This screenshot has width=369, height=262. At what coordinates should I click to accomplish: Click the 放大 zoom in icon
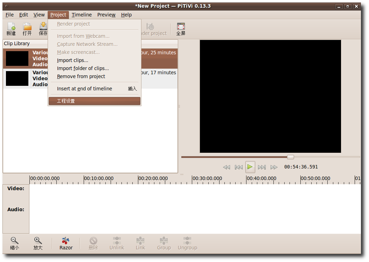[x=38, y=243]
